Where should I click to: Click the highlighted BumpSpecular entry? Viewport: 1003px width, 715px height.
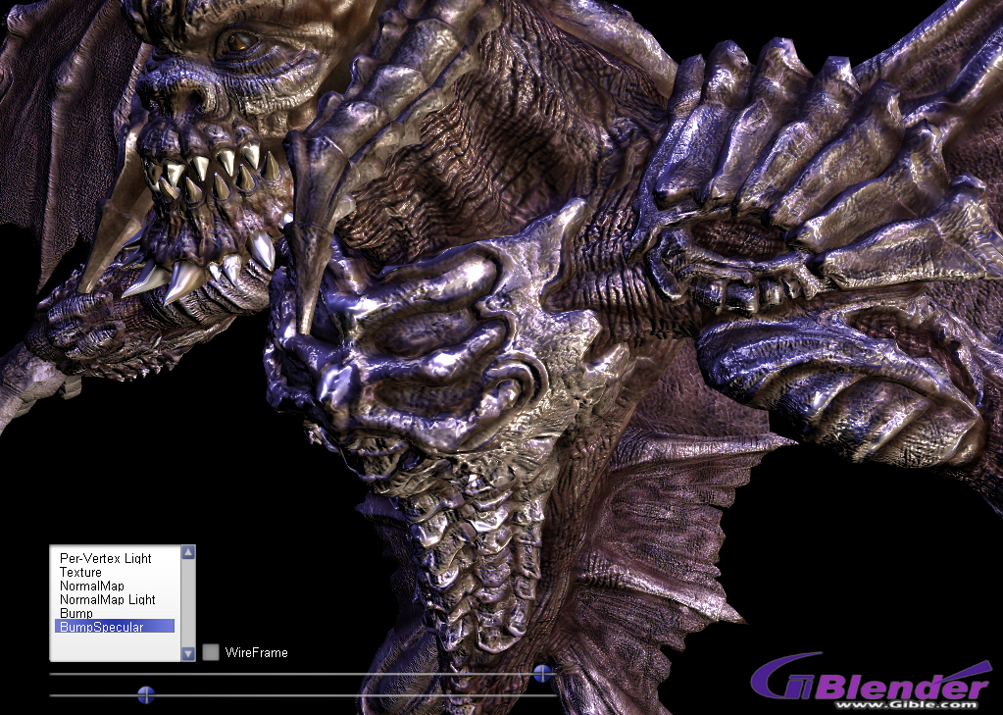pos(115,627)
